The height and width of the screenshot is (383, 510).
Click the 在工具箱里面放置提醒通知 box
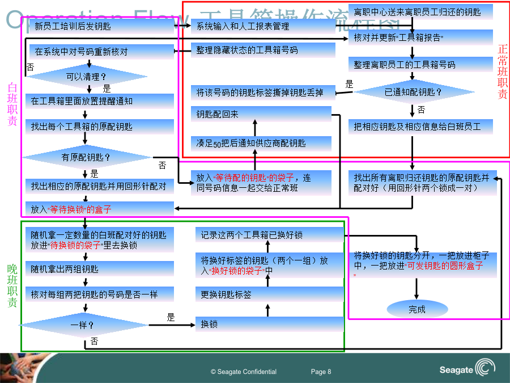point(100,101)
